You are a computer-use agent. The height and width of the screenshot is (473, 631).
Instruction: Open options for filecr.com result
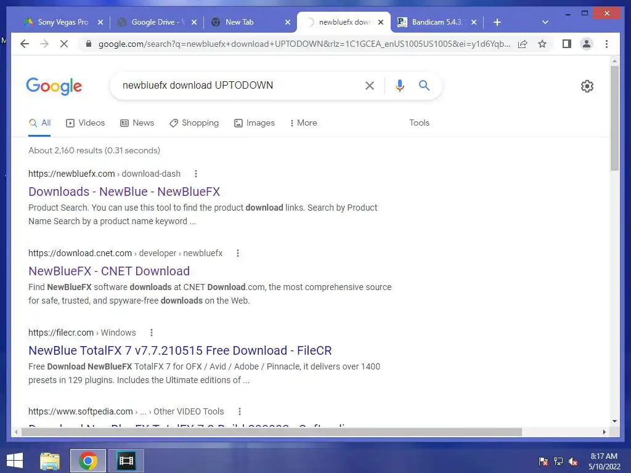coord(152,333)
